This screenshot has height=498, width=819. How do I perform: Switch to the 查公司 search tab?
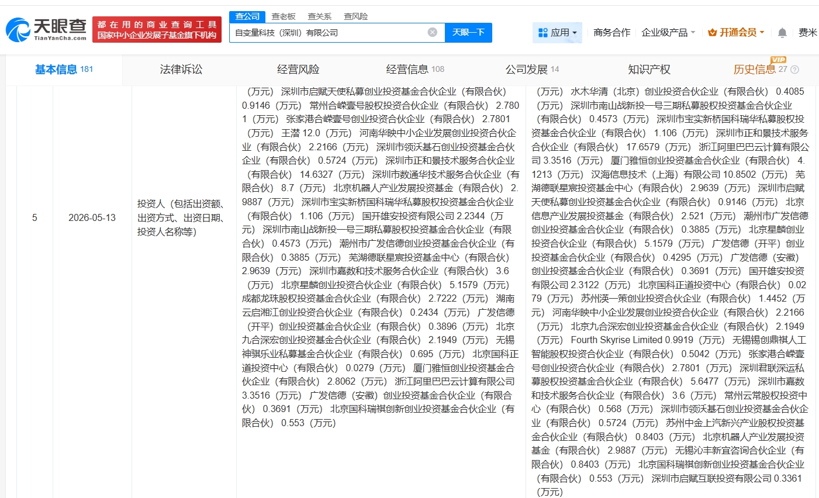click(248, 16)
